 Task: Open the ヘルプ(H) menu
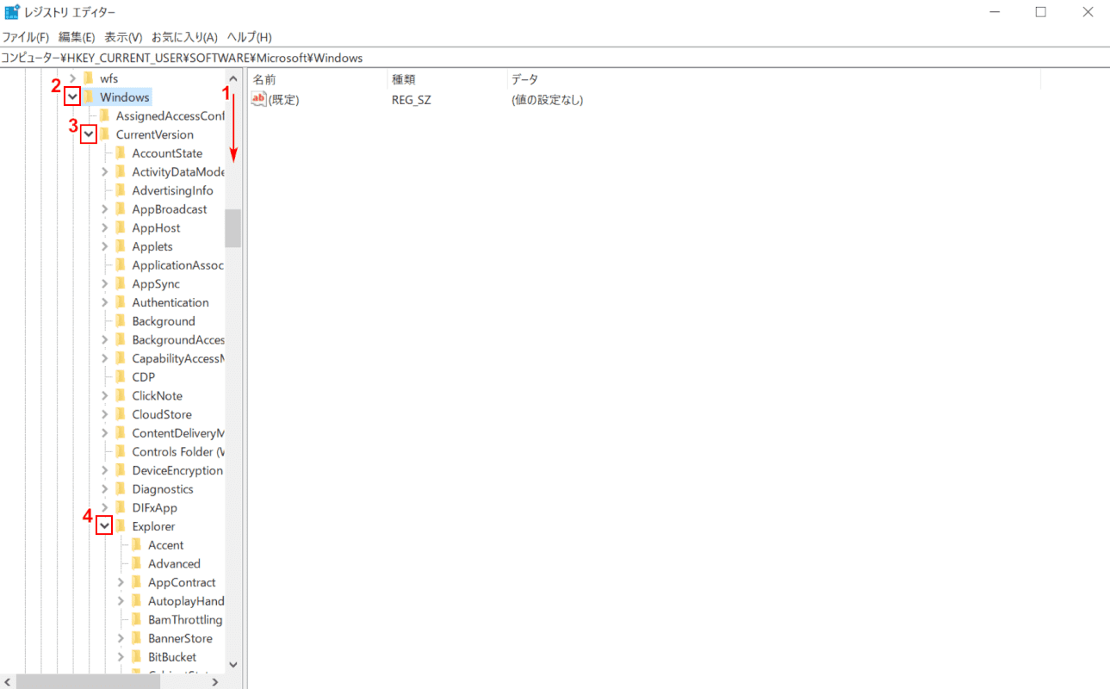click(249, 37)
